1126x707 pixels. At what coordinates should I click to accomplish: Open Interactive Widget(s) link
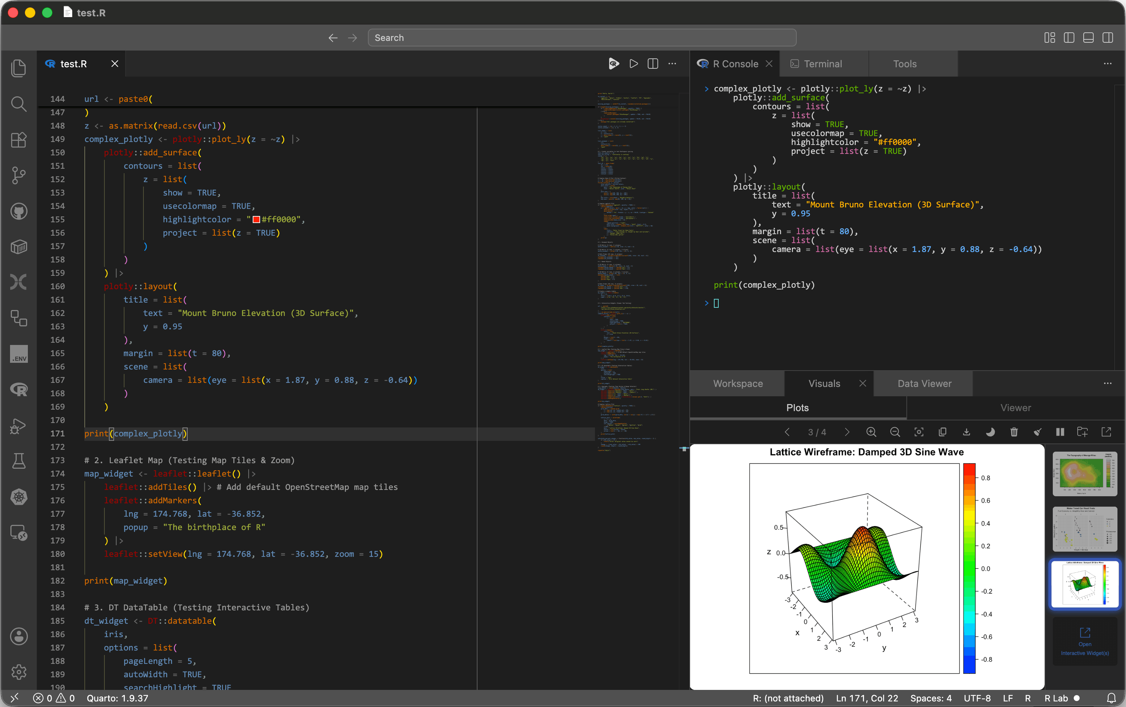(1085, 642)
